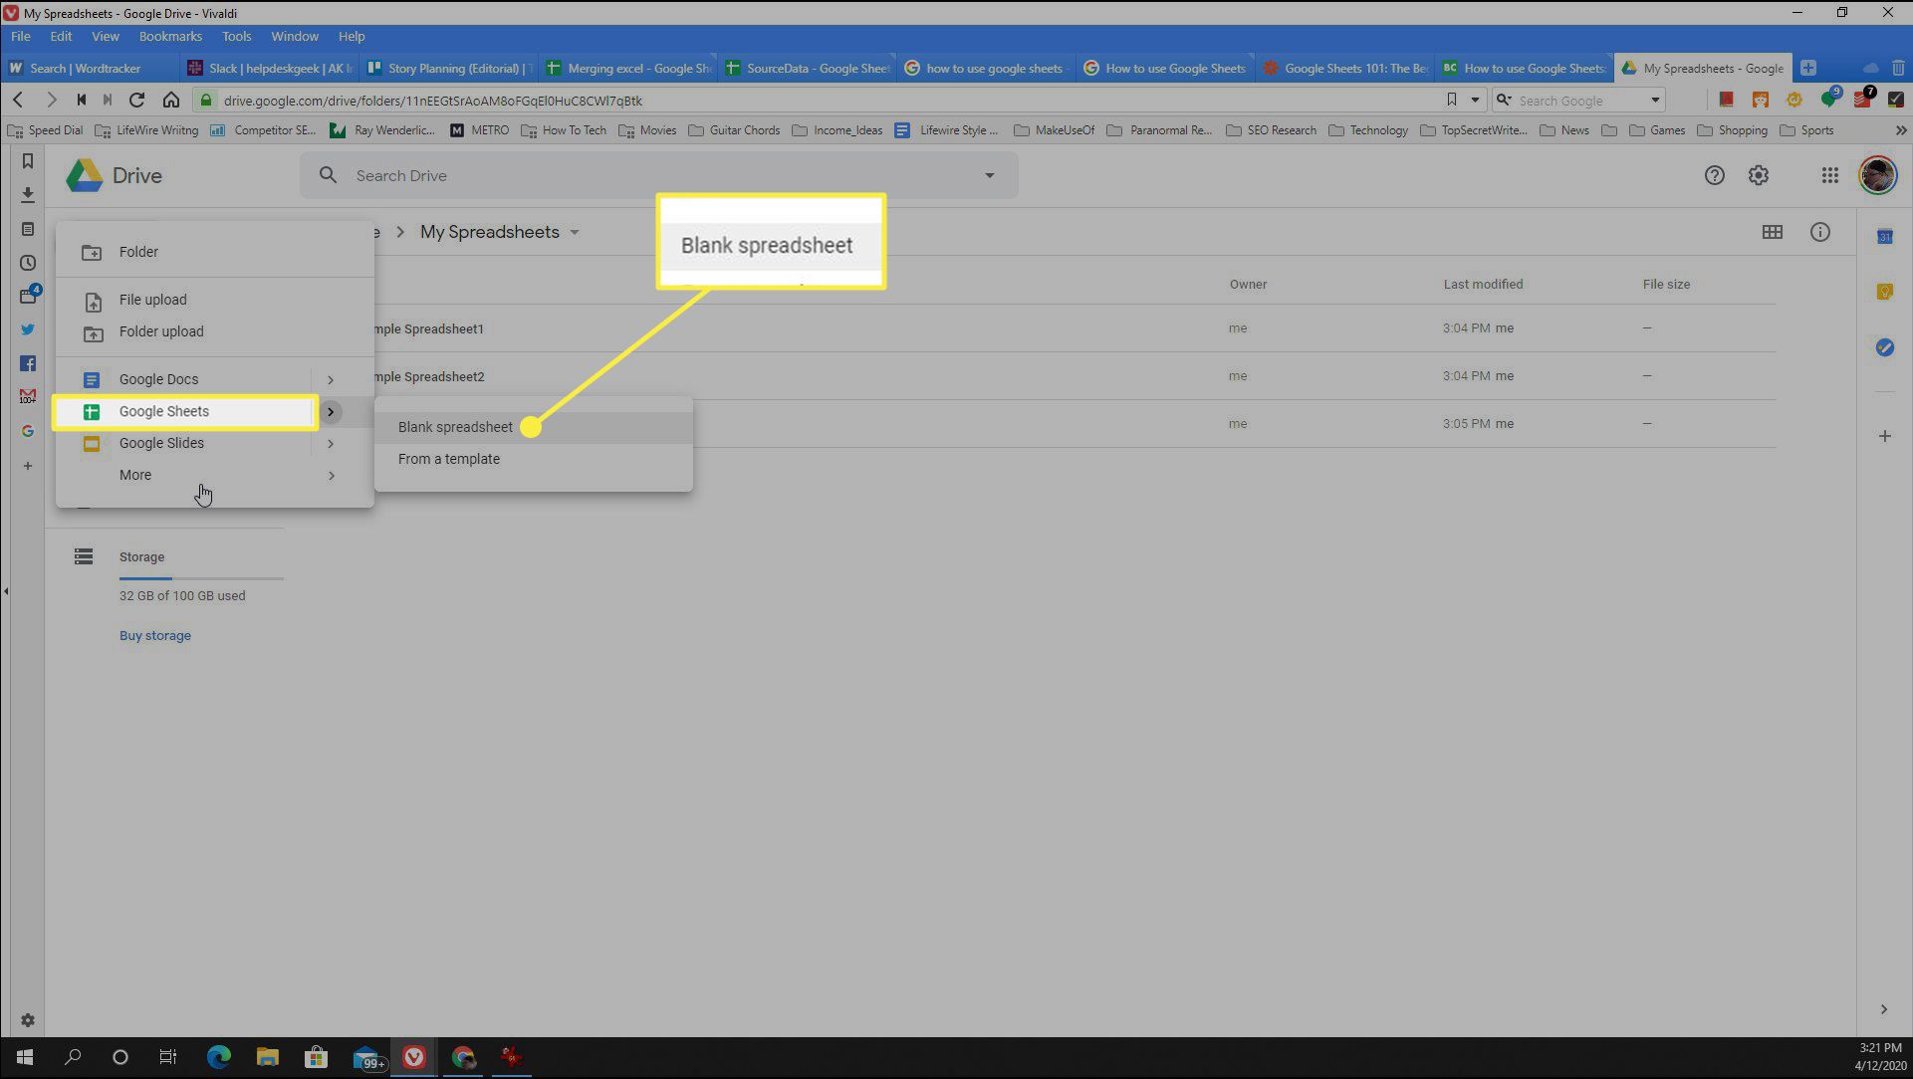Click the add-ons plus icon in side panel

pos(1884,436)
